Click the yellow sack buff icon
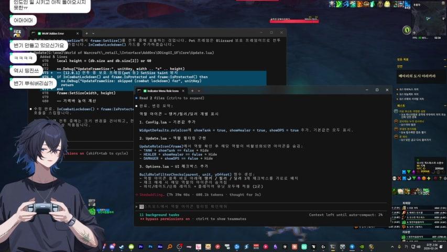447x252 pixels. pos(387,4)
